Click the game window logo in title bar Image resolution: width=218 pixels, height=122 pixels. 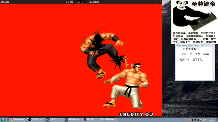click(5, 2)
